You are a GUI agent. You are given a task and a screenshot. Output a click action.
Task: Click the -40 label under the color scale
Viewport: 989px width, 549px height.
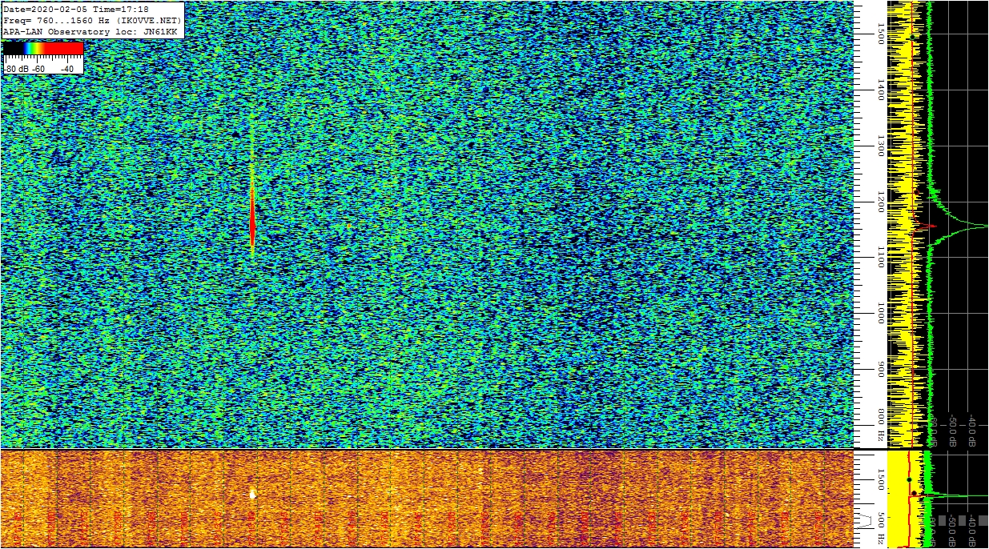point(67,69)
